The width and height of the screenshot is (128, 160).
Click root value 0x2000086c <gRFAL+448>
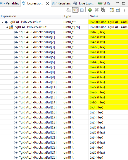[x=109, y=22]
